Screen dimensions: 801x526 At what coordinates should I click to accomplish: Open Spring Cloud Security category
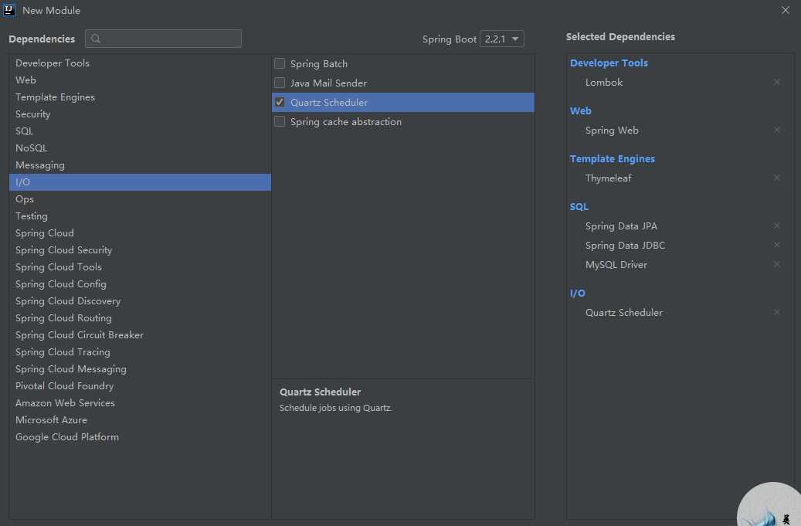pyautogui.click(x=140, y=250)
